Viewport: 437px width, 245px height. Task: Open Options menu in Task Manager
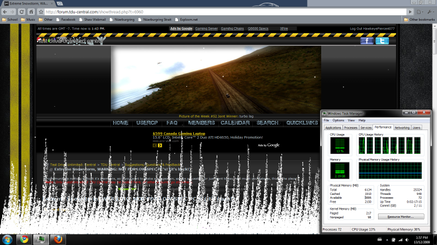(338, 120)
